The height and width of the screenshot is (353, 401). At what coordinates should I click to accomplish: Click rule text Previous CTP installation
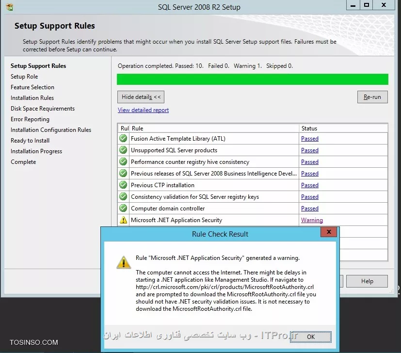tap(162, 185)
